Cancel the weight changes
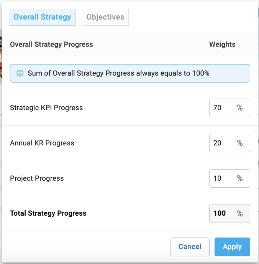 click(190, 247)
